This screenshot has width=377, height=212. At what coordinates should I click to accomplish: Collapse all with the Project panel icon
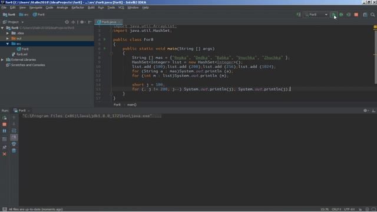[73, 22]
